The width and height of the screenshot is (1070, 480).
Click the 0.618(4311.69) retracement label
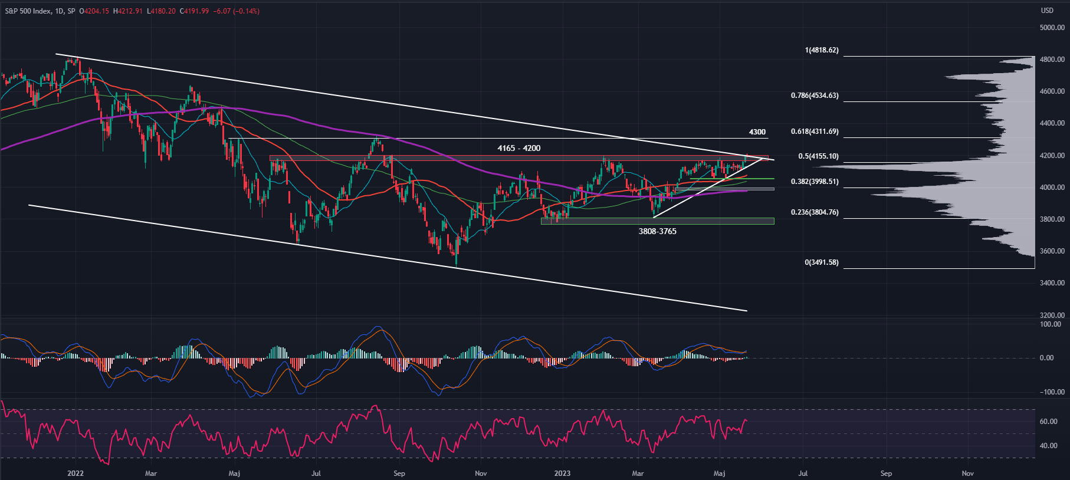[x=815, y=132]
